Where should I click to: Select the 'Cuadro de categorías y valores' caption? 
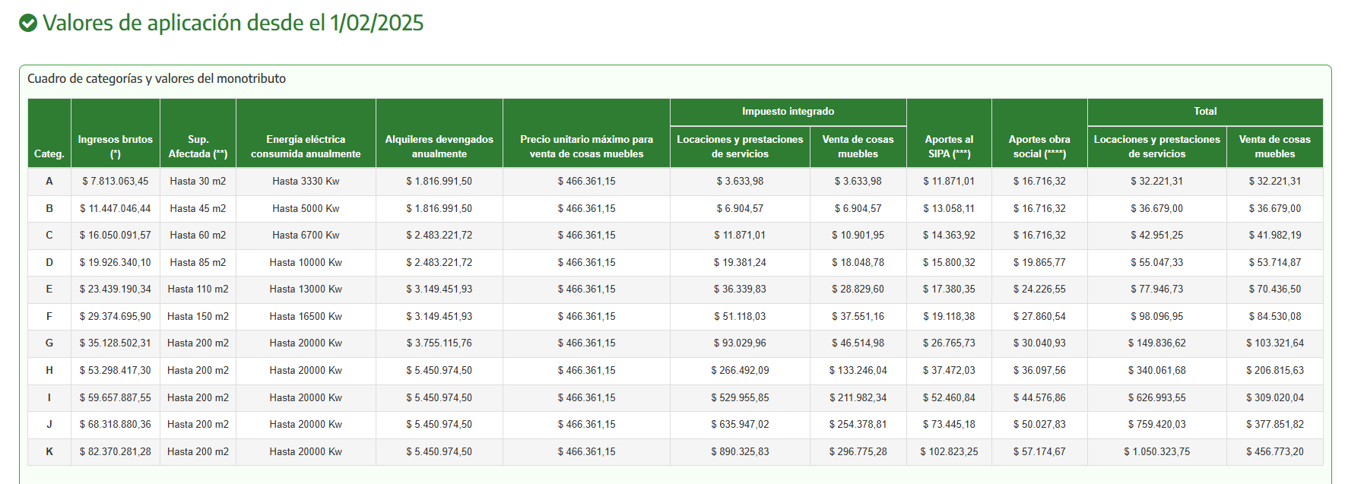tap(157, 78)
